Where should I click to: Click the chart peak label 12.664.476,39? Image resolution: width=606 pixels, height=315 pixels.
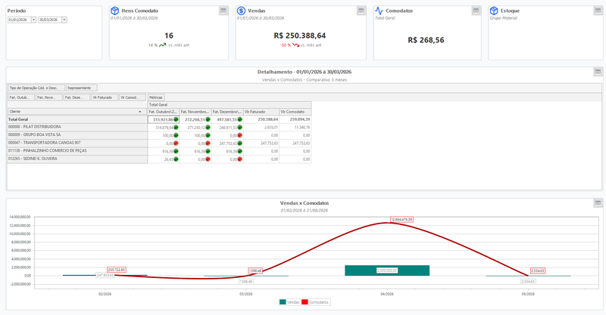coord(401,219)
